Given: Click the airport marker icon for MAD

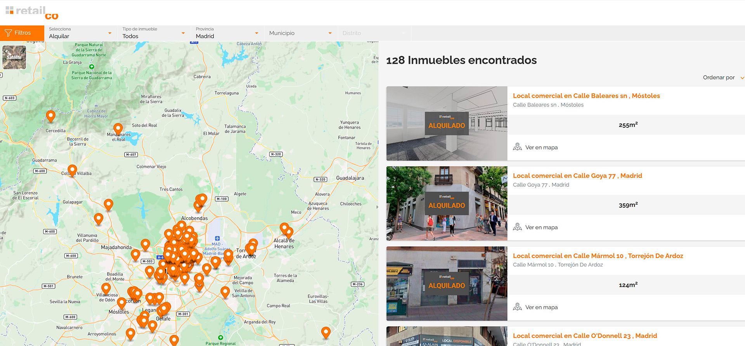Looking at the screenshot, I should [217, 239].
